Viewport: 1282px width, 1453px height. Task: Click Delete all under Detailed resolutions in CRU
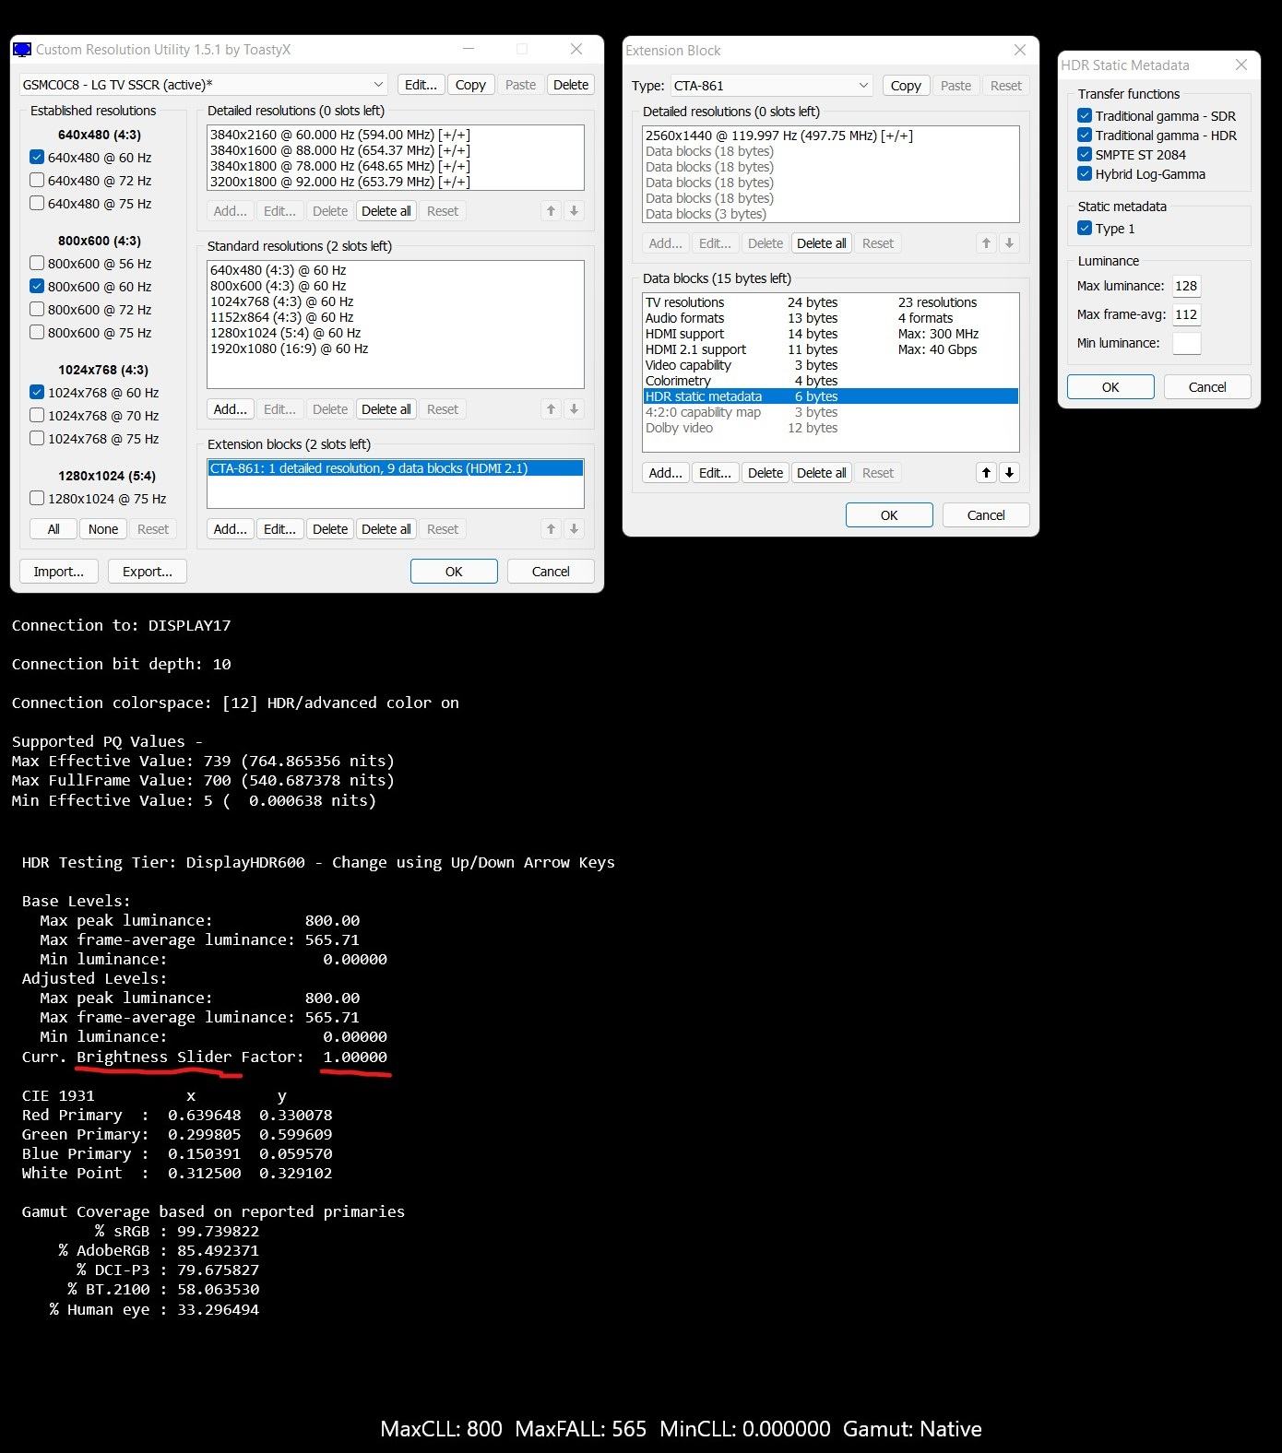coord(386,211)
